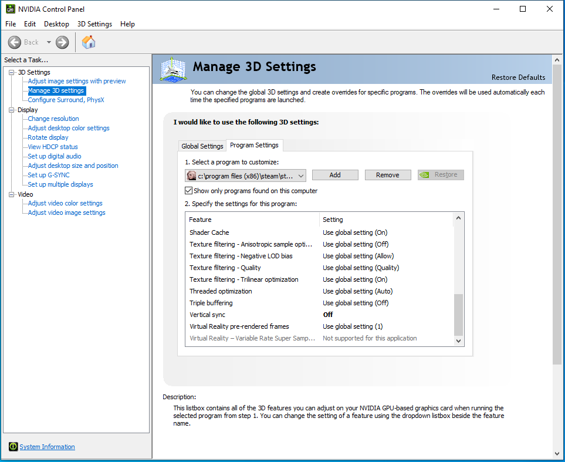
Task: Collapse the Video tree node
Action: tap(12, 194)
